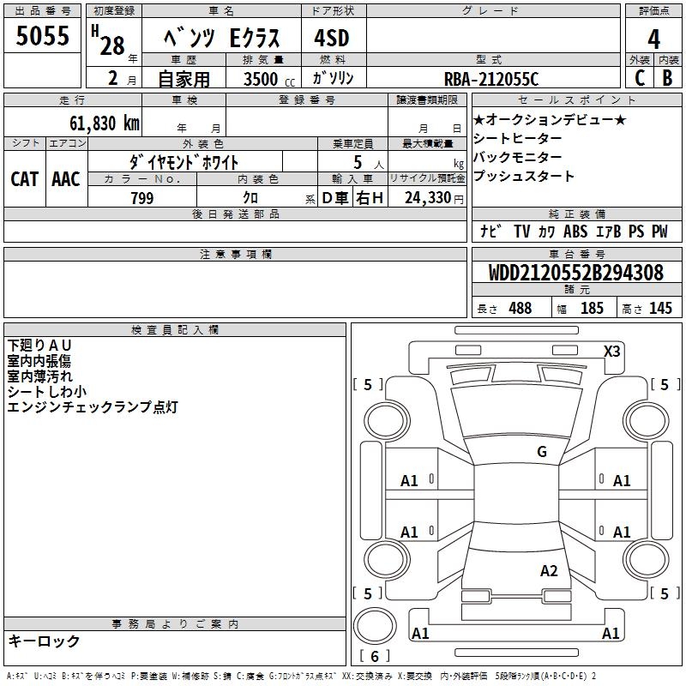Image resolution: width=686 pixels, height=686 pixels.
Task: Select exterior grade C cell
Action: pyautogui.click(x=639, y=77)
